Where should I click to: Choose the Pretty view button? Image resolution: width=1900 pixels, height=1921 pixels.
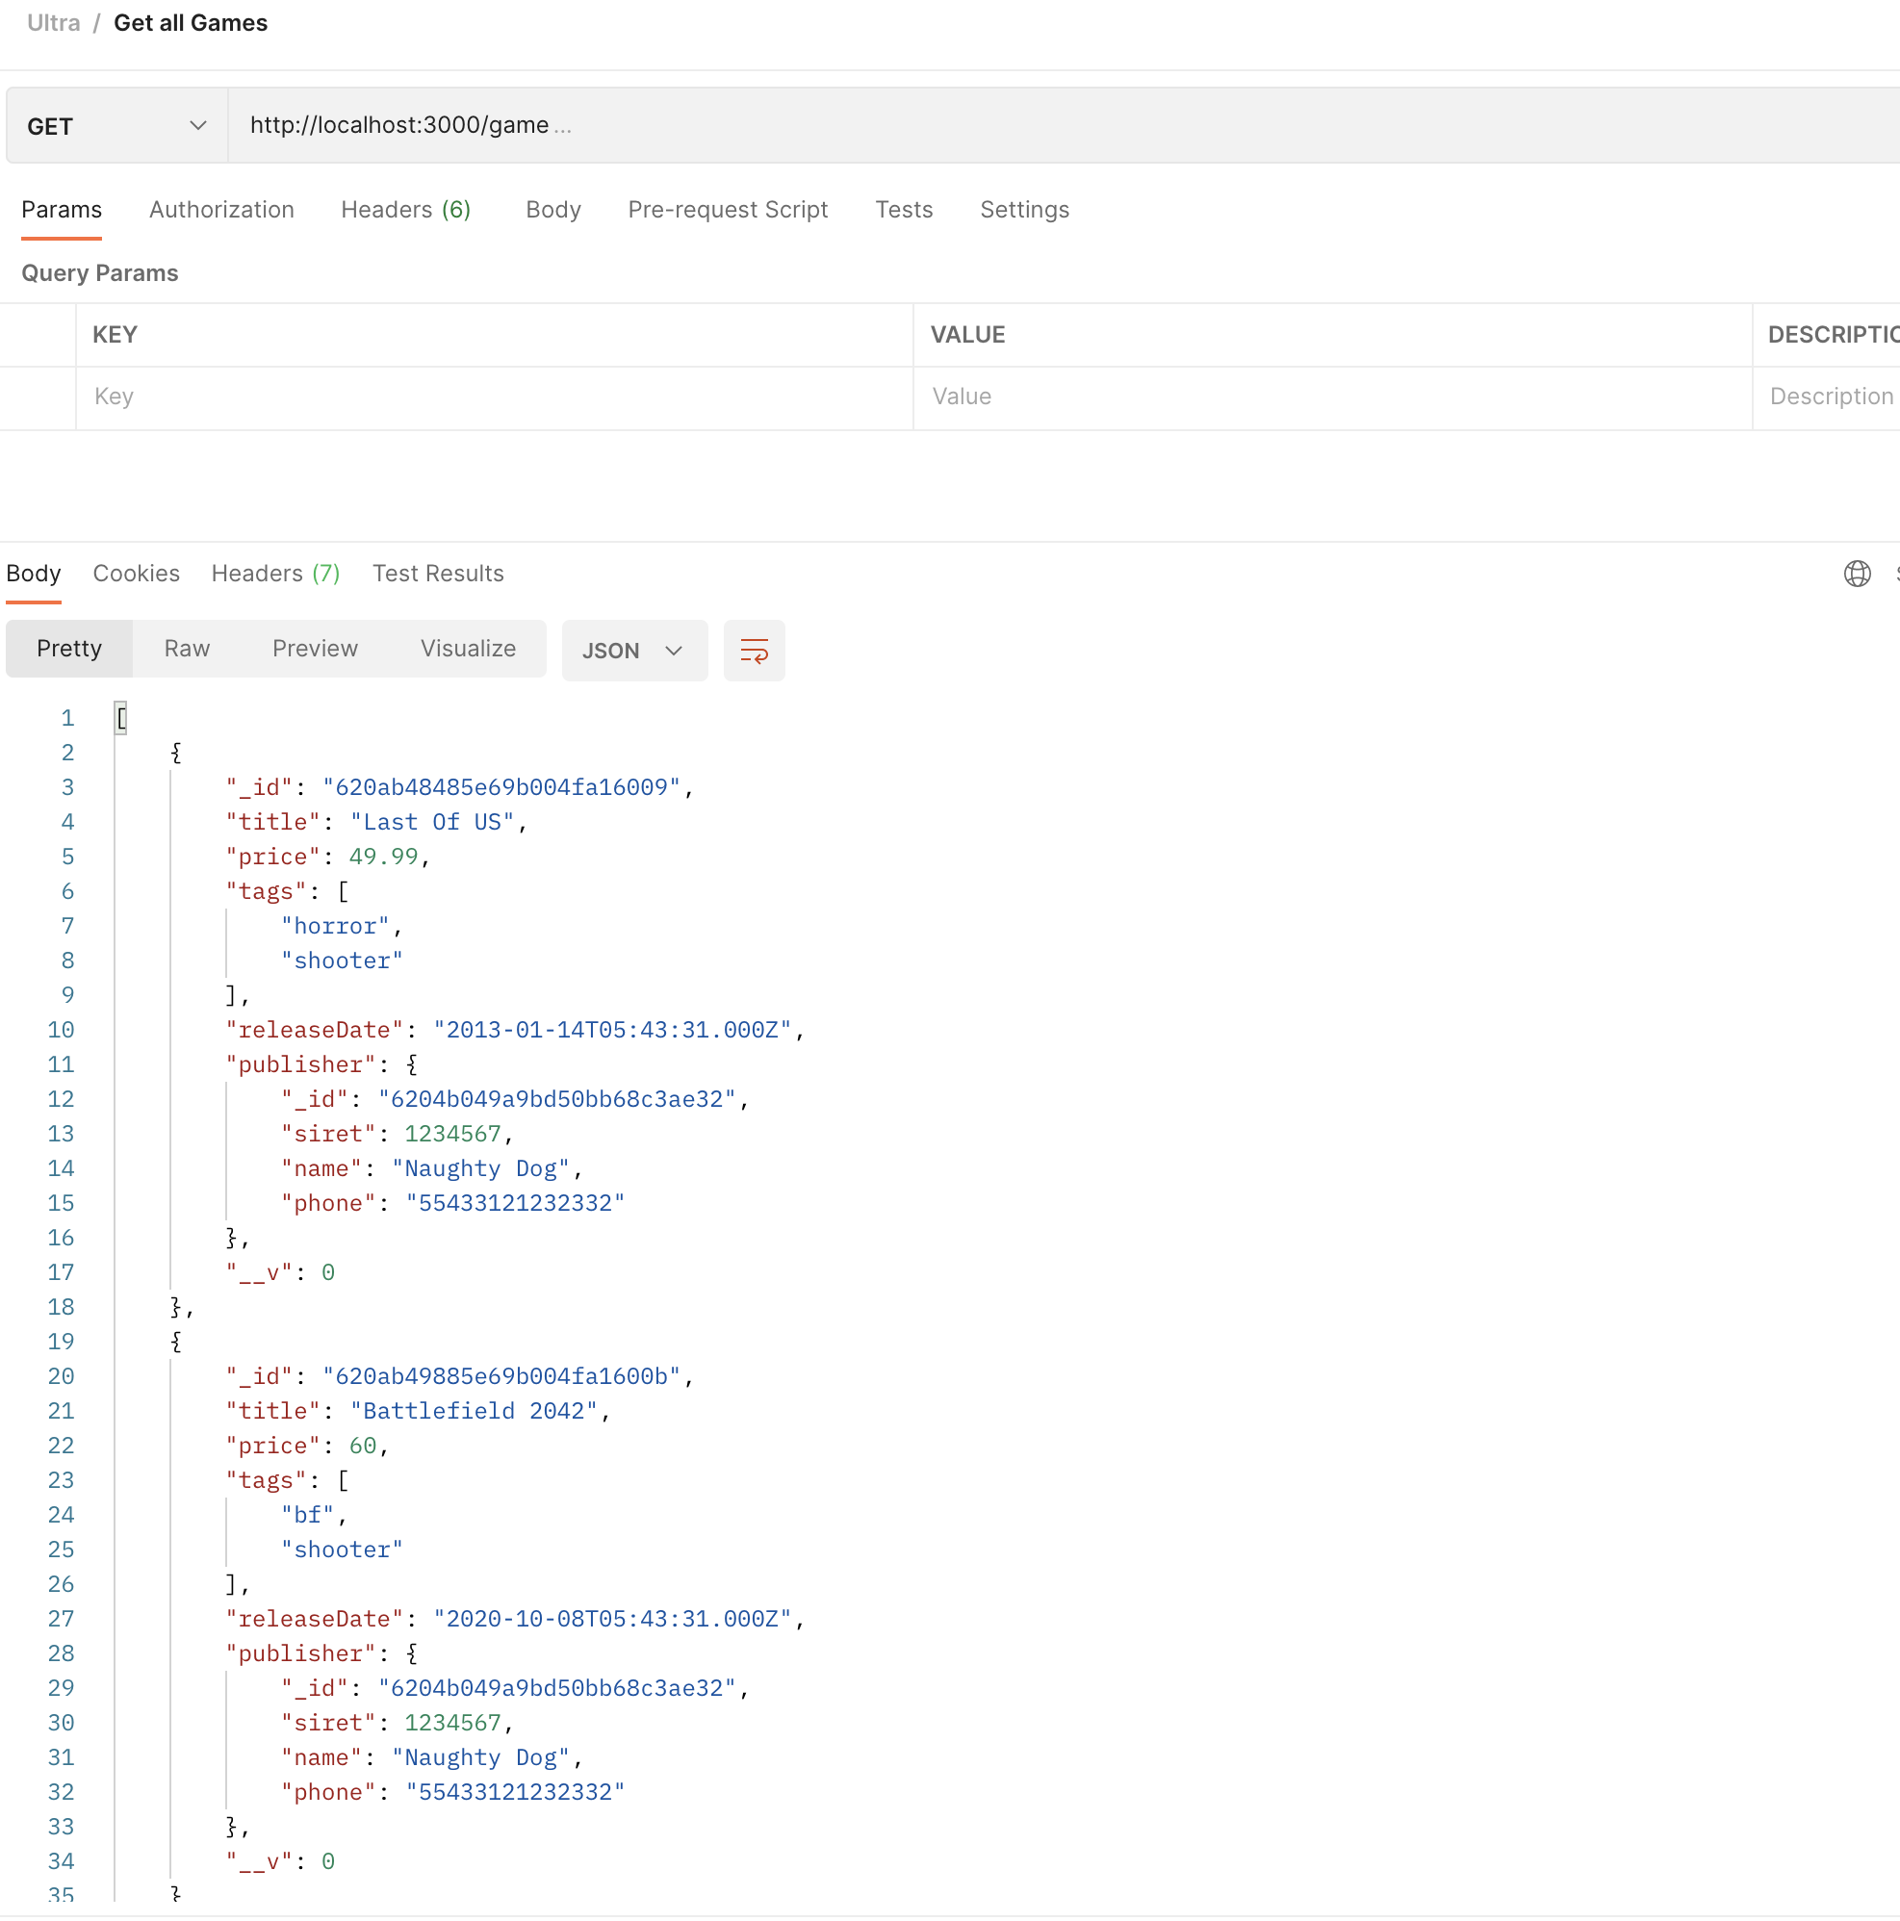coord(69,650)
